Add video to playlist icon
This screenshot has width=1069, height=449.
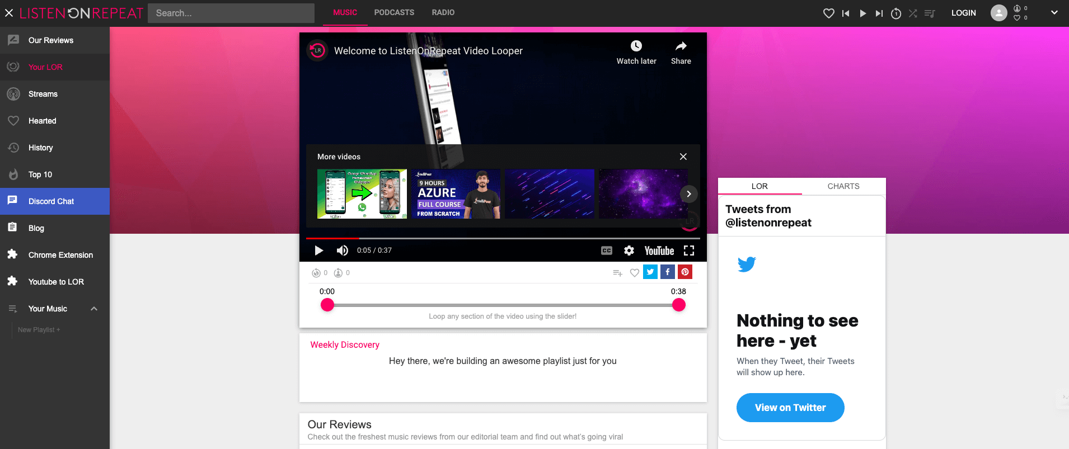[617, 273]
